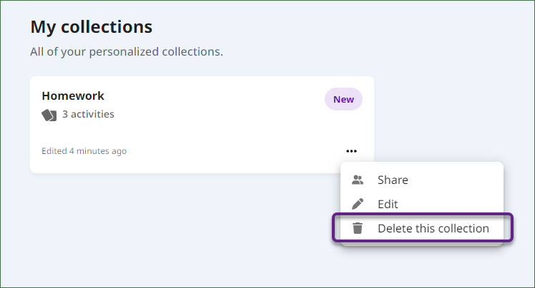Click the word Delete in the highlighted entry

(x=395, y=229)
